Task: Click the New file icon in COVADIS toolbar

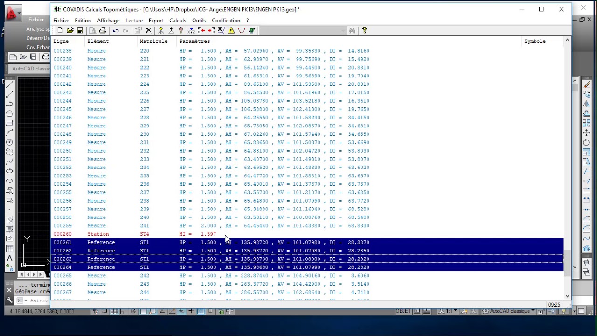Action: point(60,30)
